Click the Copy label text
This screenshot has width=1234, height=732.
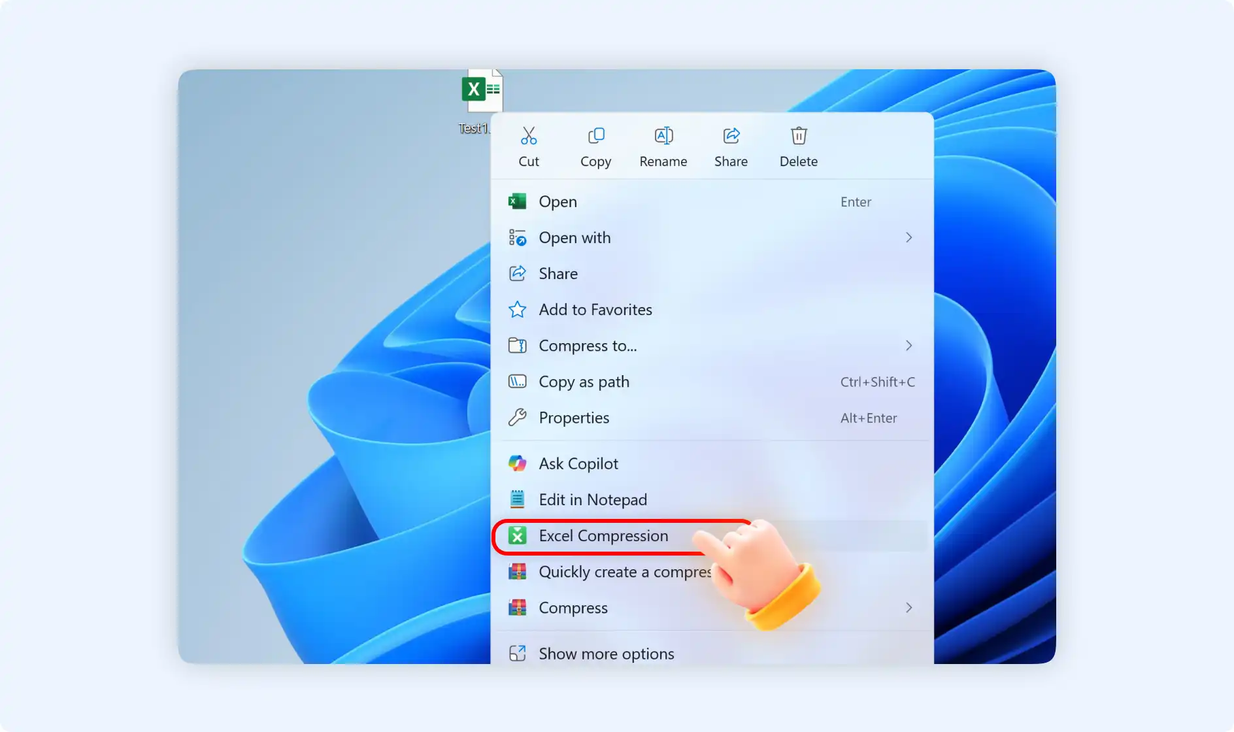(596, 161)
